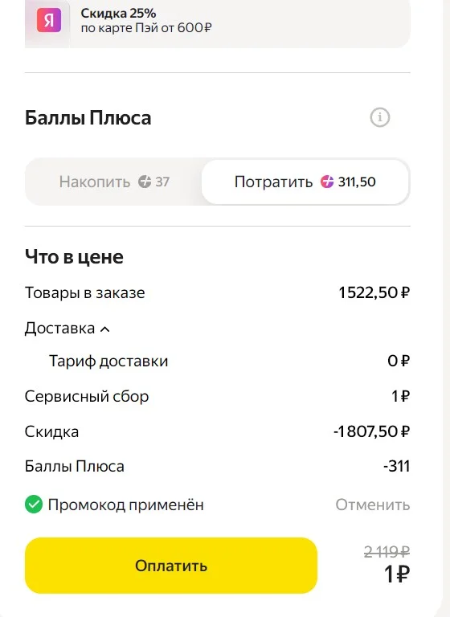This screenshot has width=450, height=617.
Task: Select the Потратить points option
Action: point(305,182)
